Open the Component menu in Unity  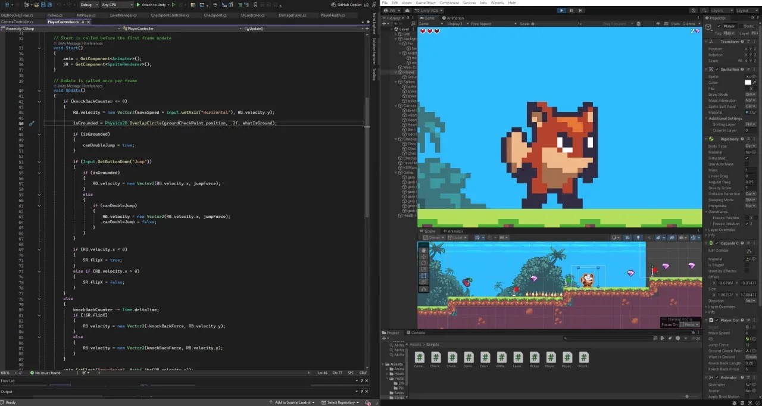449,3
